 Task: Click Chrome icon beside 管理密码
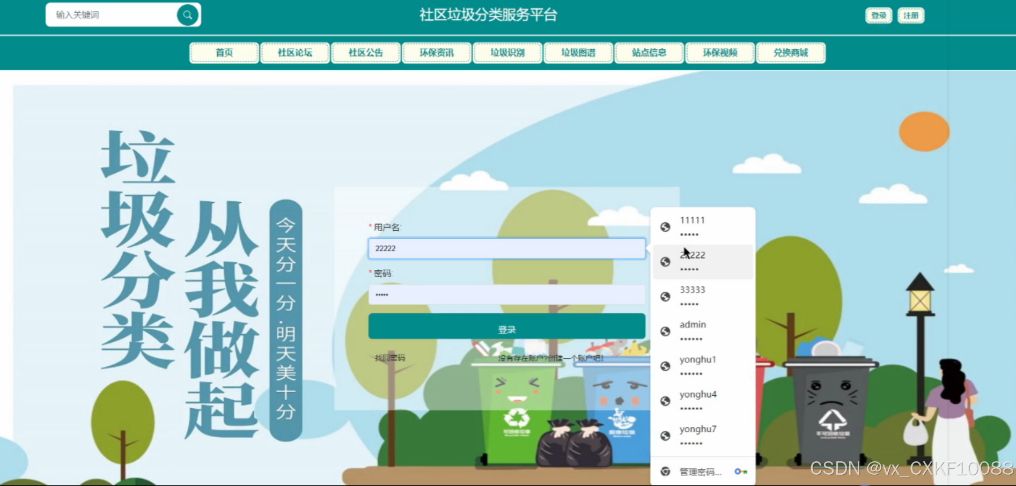click(x=665, y=472)
